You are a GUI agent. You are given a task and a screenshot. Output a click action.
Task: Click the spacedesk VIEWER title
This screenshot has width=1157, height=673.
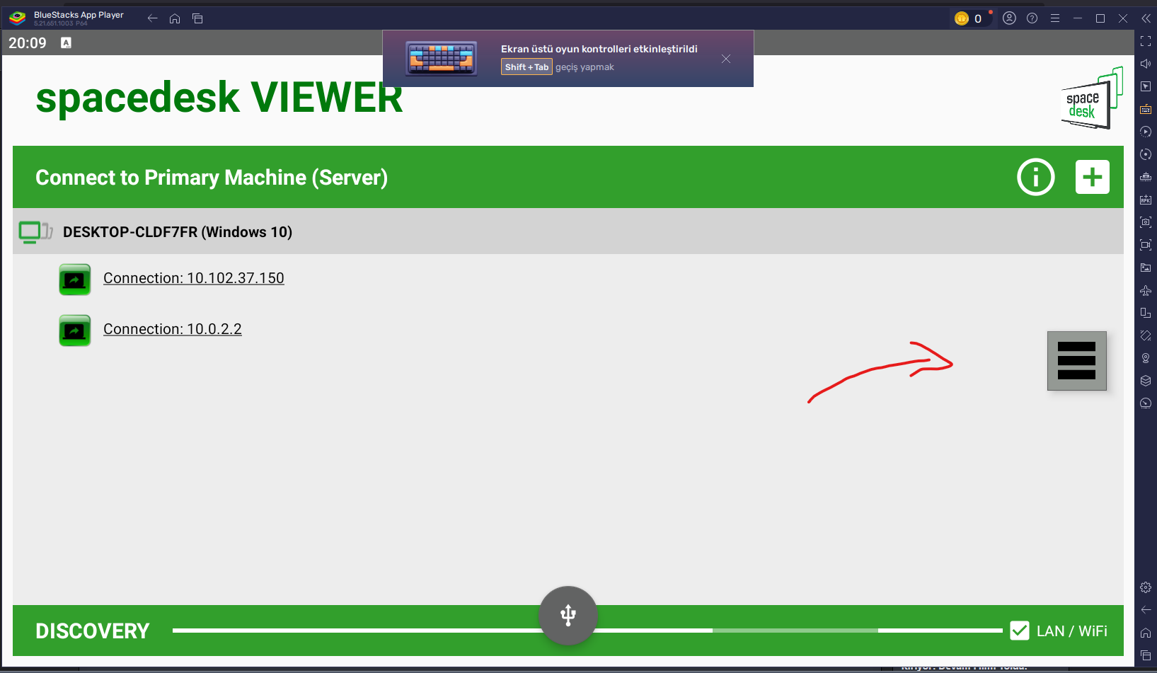[x=219, y=98]
